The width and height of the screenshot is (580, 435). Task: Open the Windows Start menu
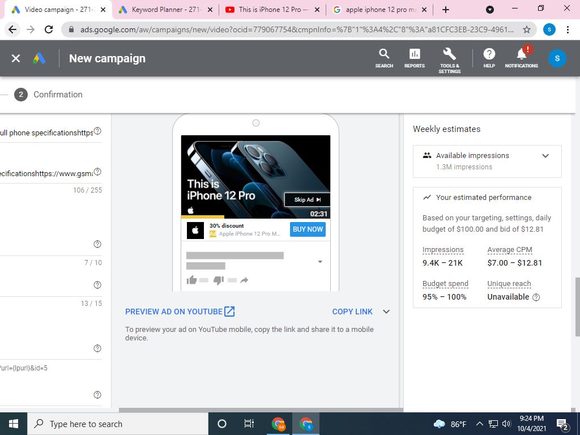14,424
